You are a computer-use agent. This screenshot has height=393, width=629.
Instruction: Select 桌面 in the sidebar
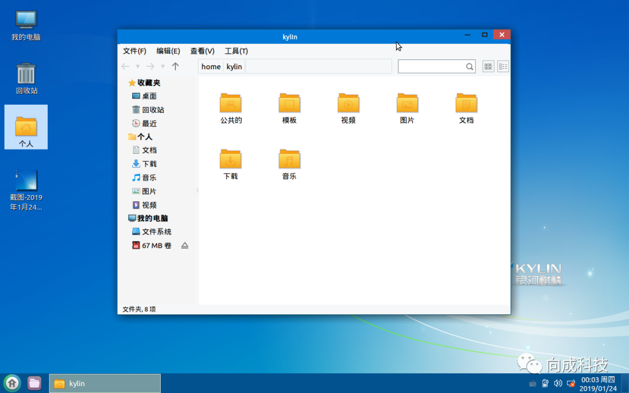click(x=147, y=95)
